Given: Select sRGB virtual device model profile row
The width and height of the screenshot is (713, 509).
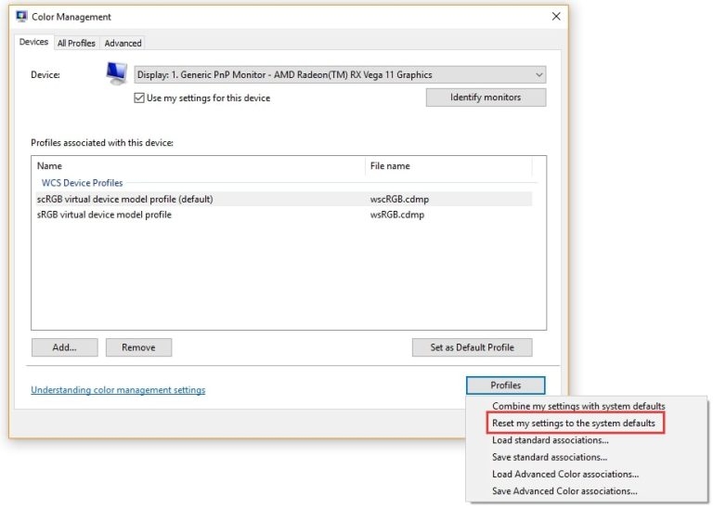Looking at the screenshot, I should point(284,215).
